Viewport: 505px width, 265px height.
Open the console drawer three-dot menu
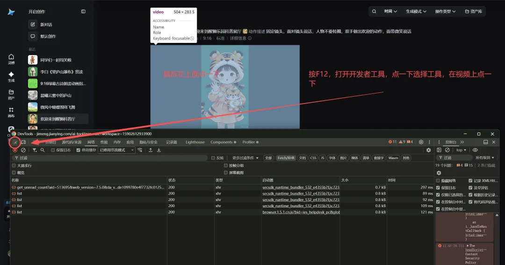(x=439, y=142)
